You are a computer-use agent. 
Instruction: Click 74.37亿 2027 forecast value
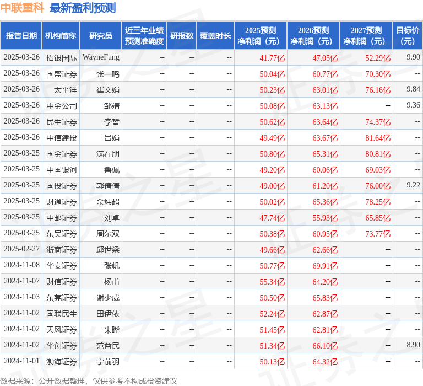click(x=378, y=122)
